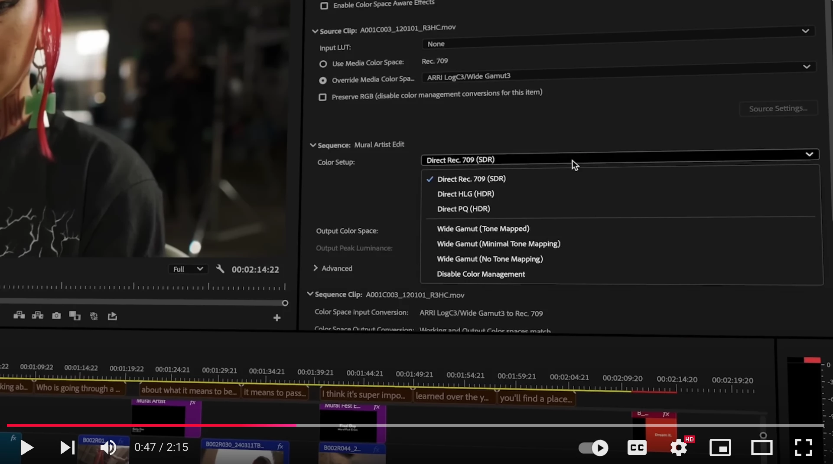This screenshot has height=464, width=833.
Task: Collapse the Sequence Clip section
Action: click(310, 294)
